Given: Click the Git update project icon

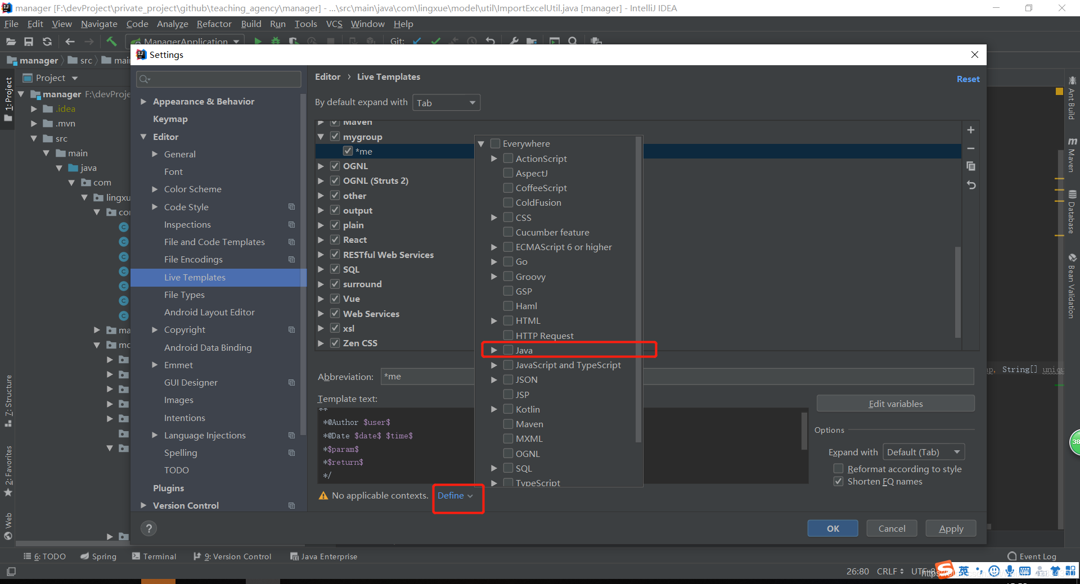Looking at the screenshot, I should (417, 41).
